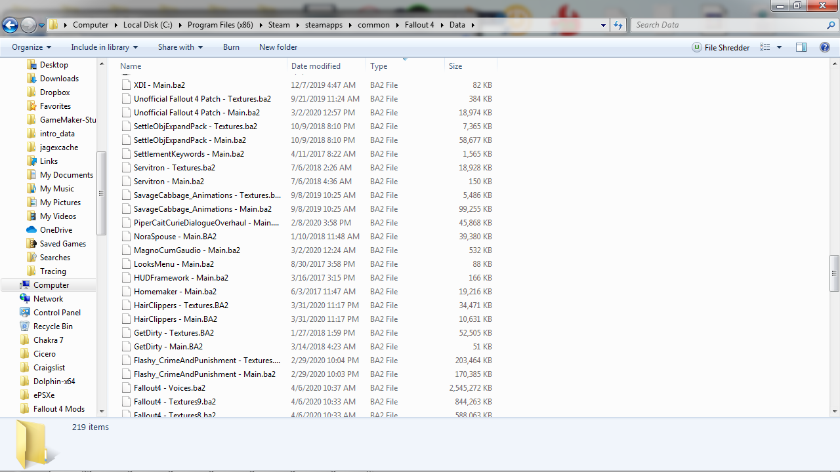Open the Recycle Bin icon in sidebar
Image resolution: width=840 pixels, height=472 pixels.
click(x=25, y=326)
